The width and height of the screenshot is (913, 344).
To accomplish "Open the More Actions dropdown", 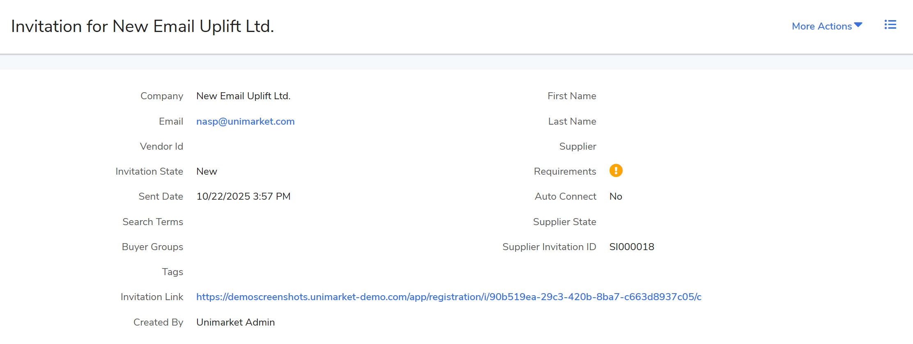I will click(826, 26).
